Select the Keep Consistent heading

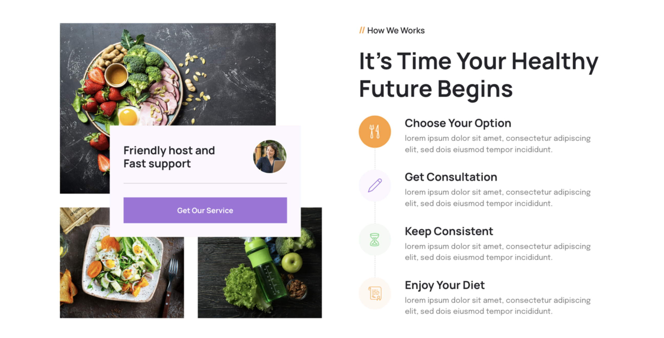coord(449,231)
